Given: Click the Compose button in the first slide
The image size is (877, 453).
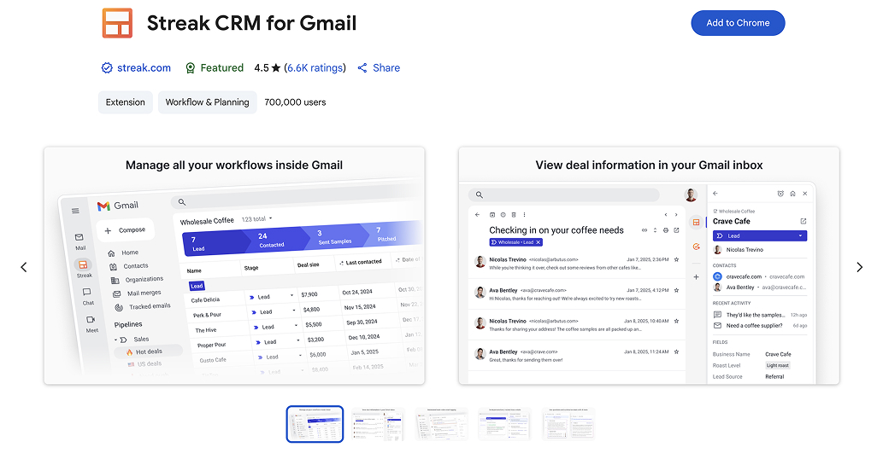Looking at the screenshot, I should (x=126, y=230).
